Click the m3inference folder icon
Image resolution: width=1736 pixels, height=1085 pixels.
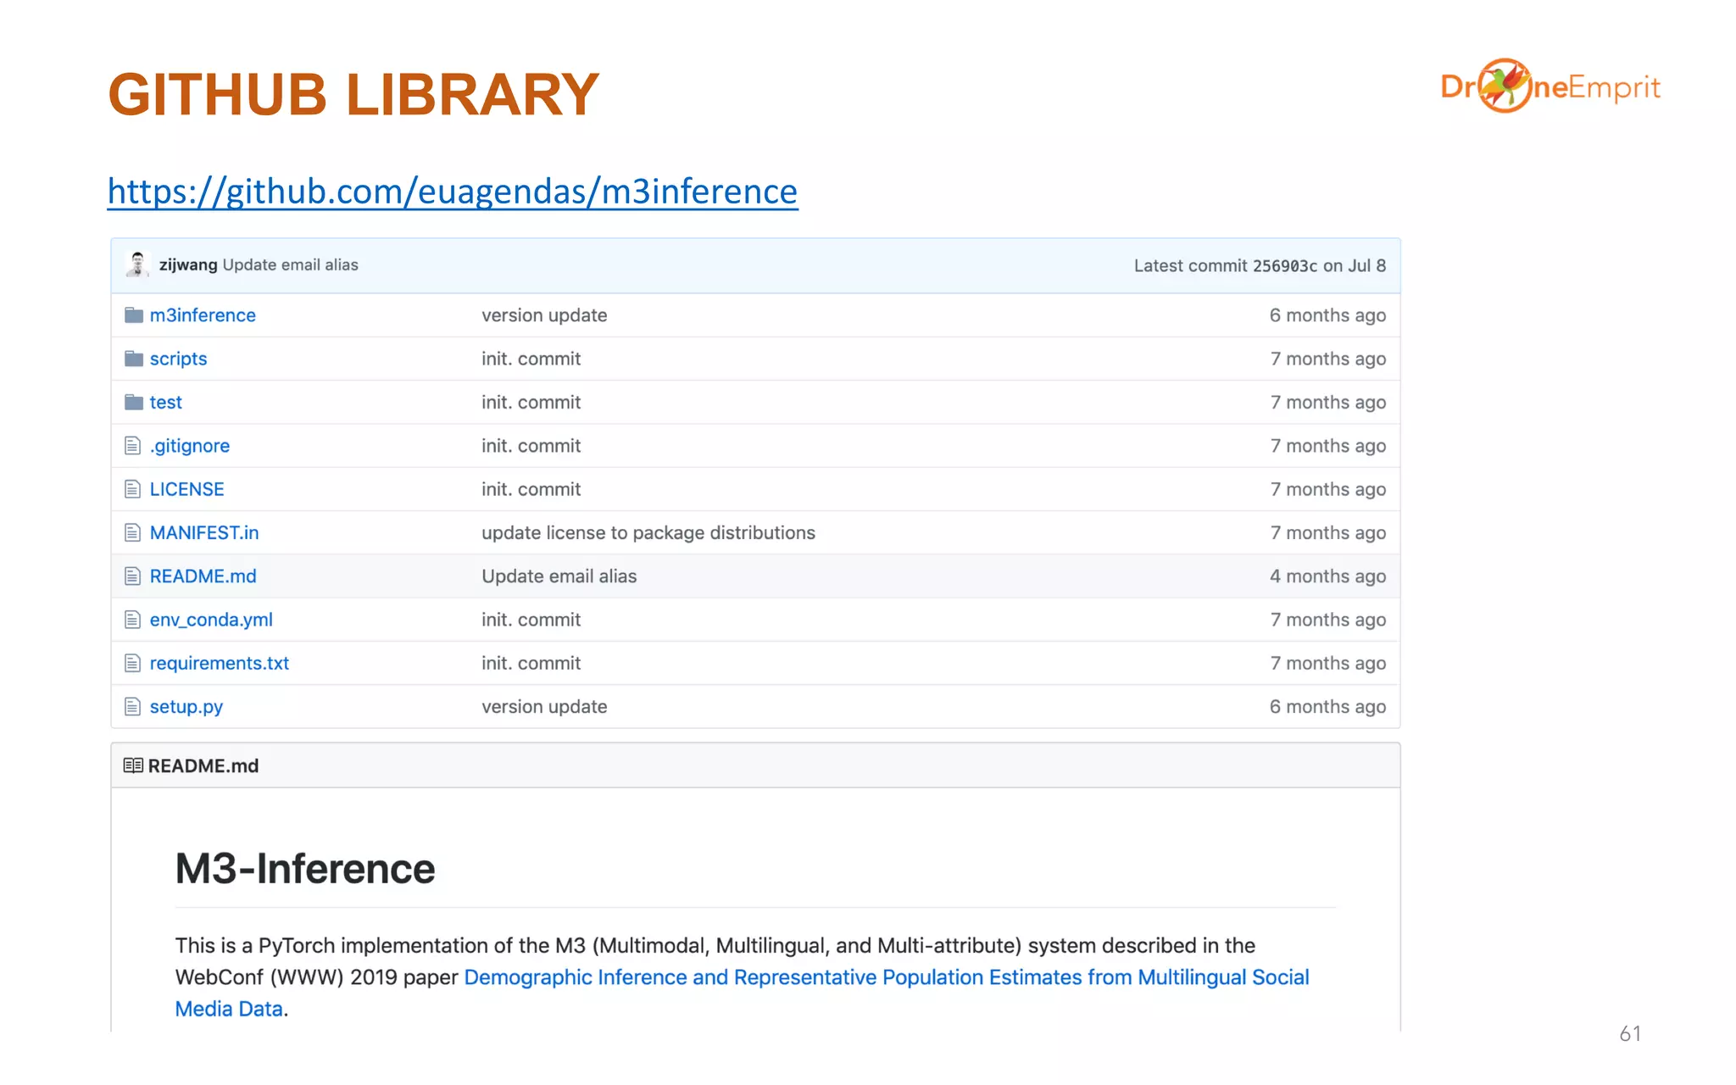coord(134,315)
